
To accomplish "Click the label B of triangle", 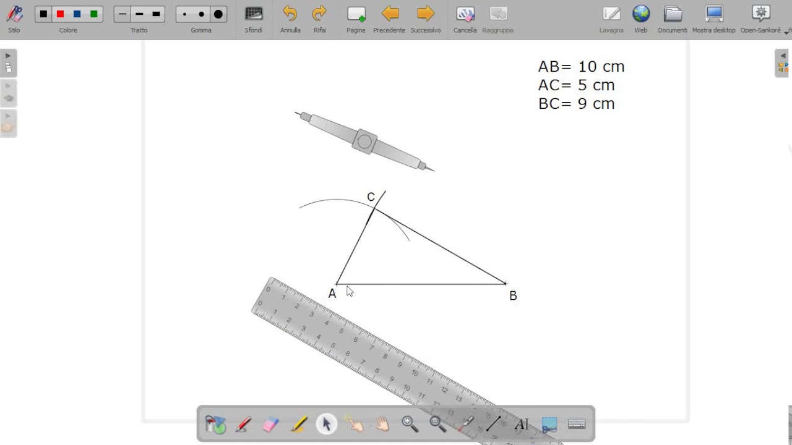I will [x=513, y=295].
